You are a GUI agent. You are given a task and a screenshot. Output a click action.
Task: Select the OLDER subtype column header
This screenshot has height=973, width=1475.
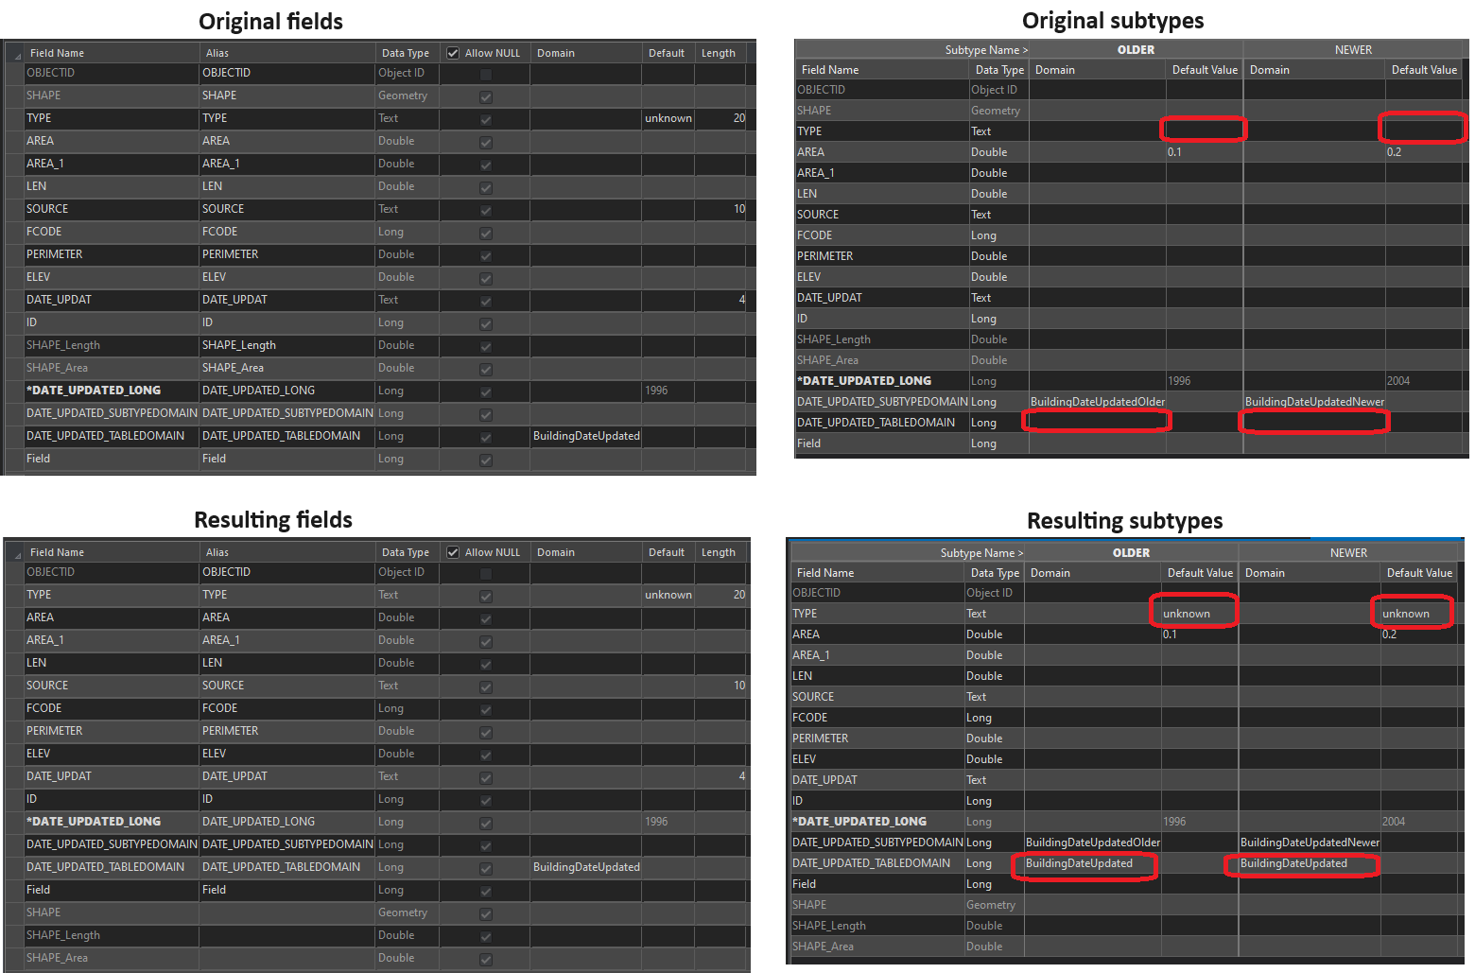1136,49
